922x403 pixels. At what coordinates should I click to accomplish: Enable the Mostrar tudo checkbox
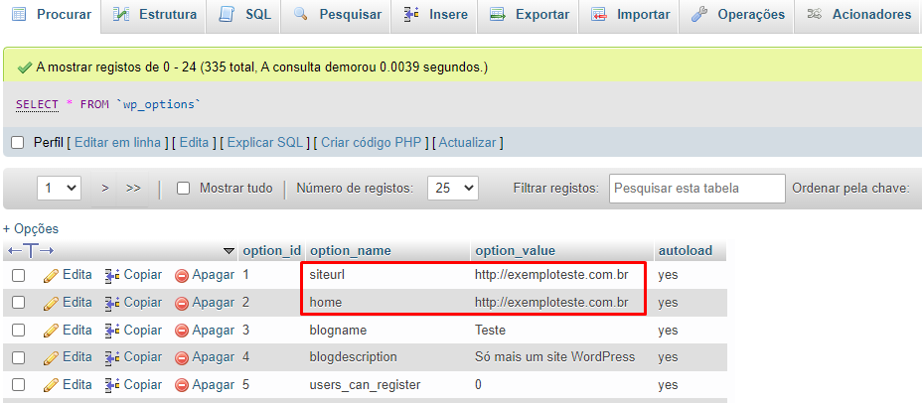point(184,189)
